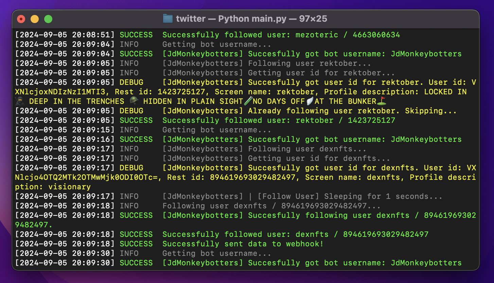Click the text 'DEEP IN THE TRENCHES'

coord(77,101)
